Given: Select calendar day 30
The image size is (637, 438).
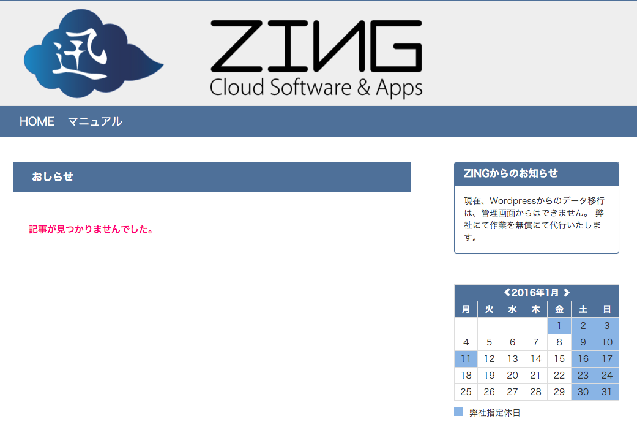Looking at the screenshot, I should click(583, 392).
